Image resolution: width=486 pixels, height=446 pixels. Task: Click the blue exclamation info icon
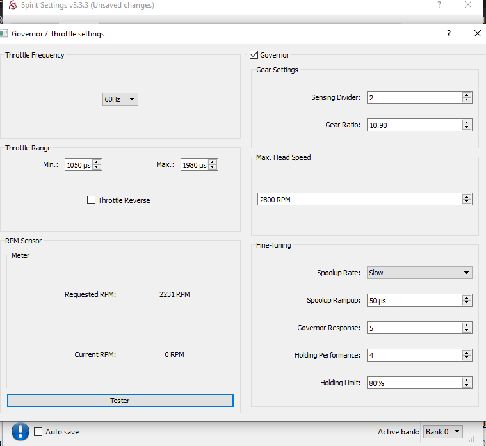(x=20, y=431)
